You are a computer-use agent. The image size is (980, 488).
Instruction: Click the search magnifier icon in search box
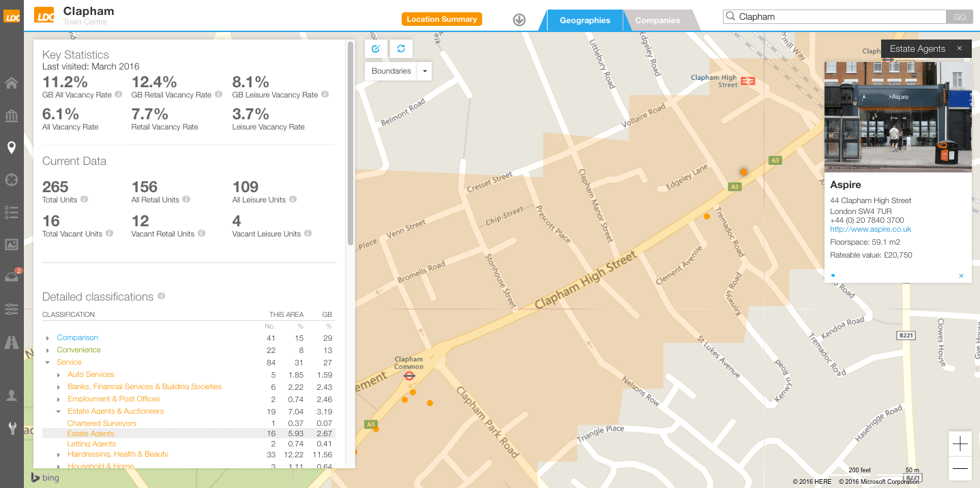tap(730, 17)
